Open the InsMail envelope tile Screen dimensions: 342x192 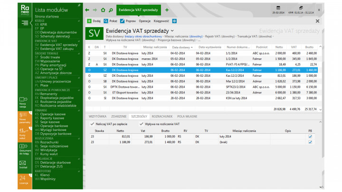[22, 165]
